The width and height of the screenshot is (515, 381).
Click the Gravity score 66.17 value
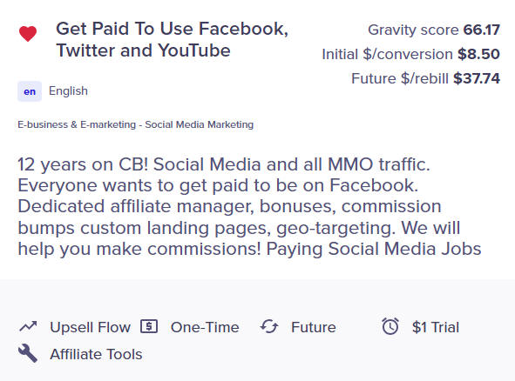click(482, 30)
